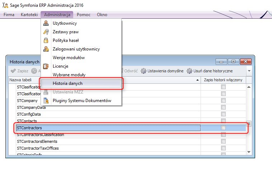272x174 pixels.
Task: Select the STContractorTaxOffices row
Action: click(x=131, y=148)
